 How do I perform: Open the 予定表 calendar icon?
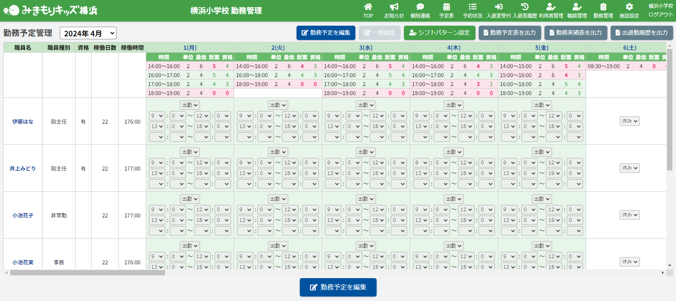coord(446,7)
